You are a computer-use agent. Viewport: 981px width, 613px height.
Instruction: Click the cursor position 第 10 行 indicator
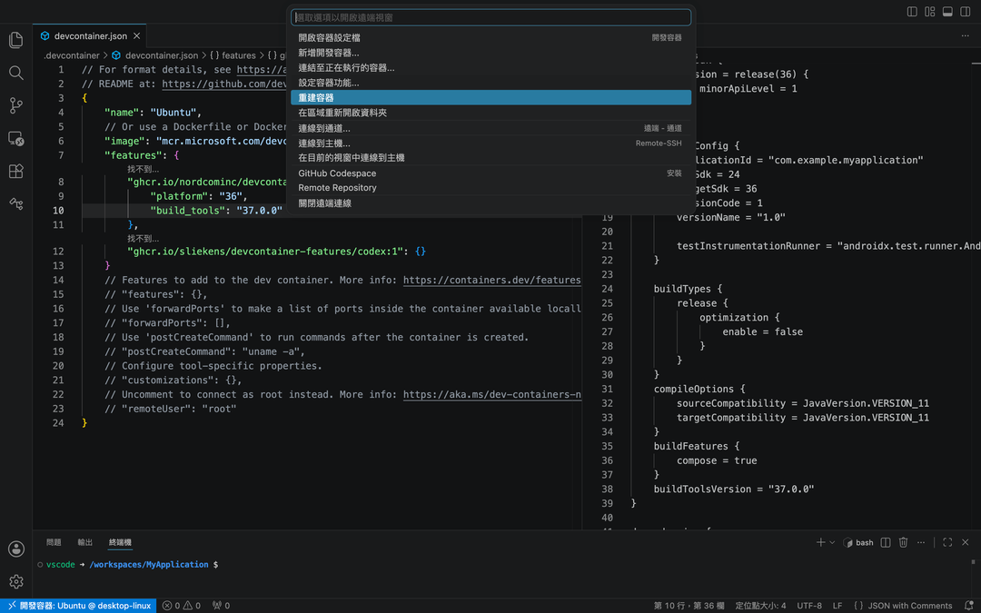(x=689, y=606)
